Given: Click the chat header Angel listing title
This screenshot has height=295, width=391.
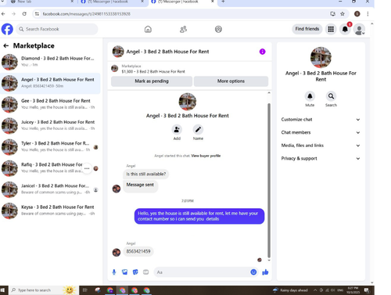Looking at the screenshot, I should pos(167,52).
